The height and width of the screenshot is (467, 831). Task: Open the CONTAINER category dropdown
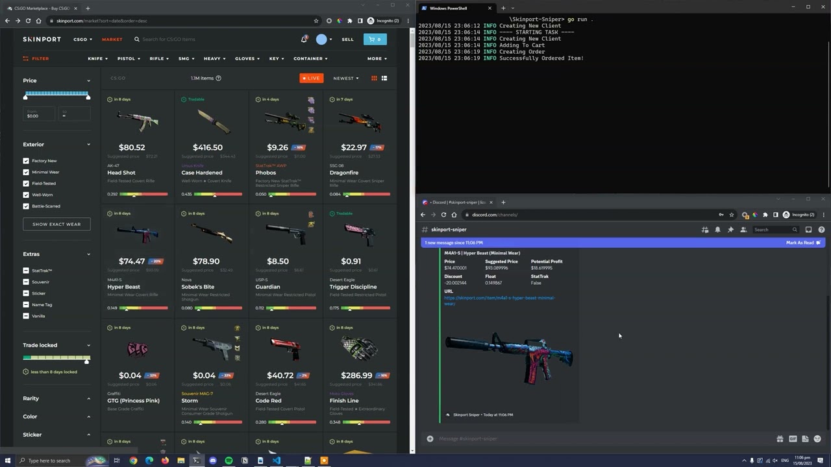(x=310, y=58)
